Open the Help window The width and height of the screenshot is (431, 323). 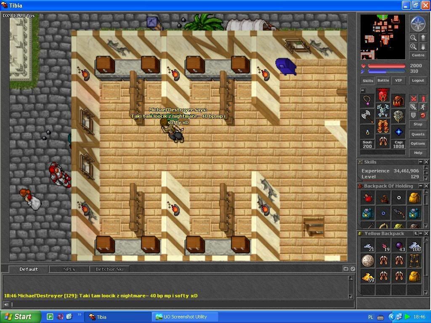pos(418,153)
